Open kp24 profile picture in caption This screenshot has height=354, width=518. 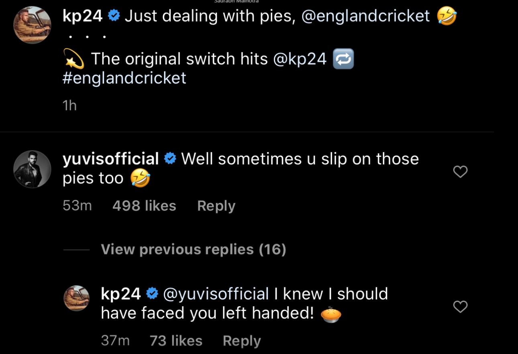pos(32,25)
